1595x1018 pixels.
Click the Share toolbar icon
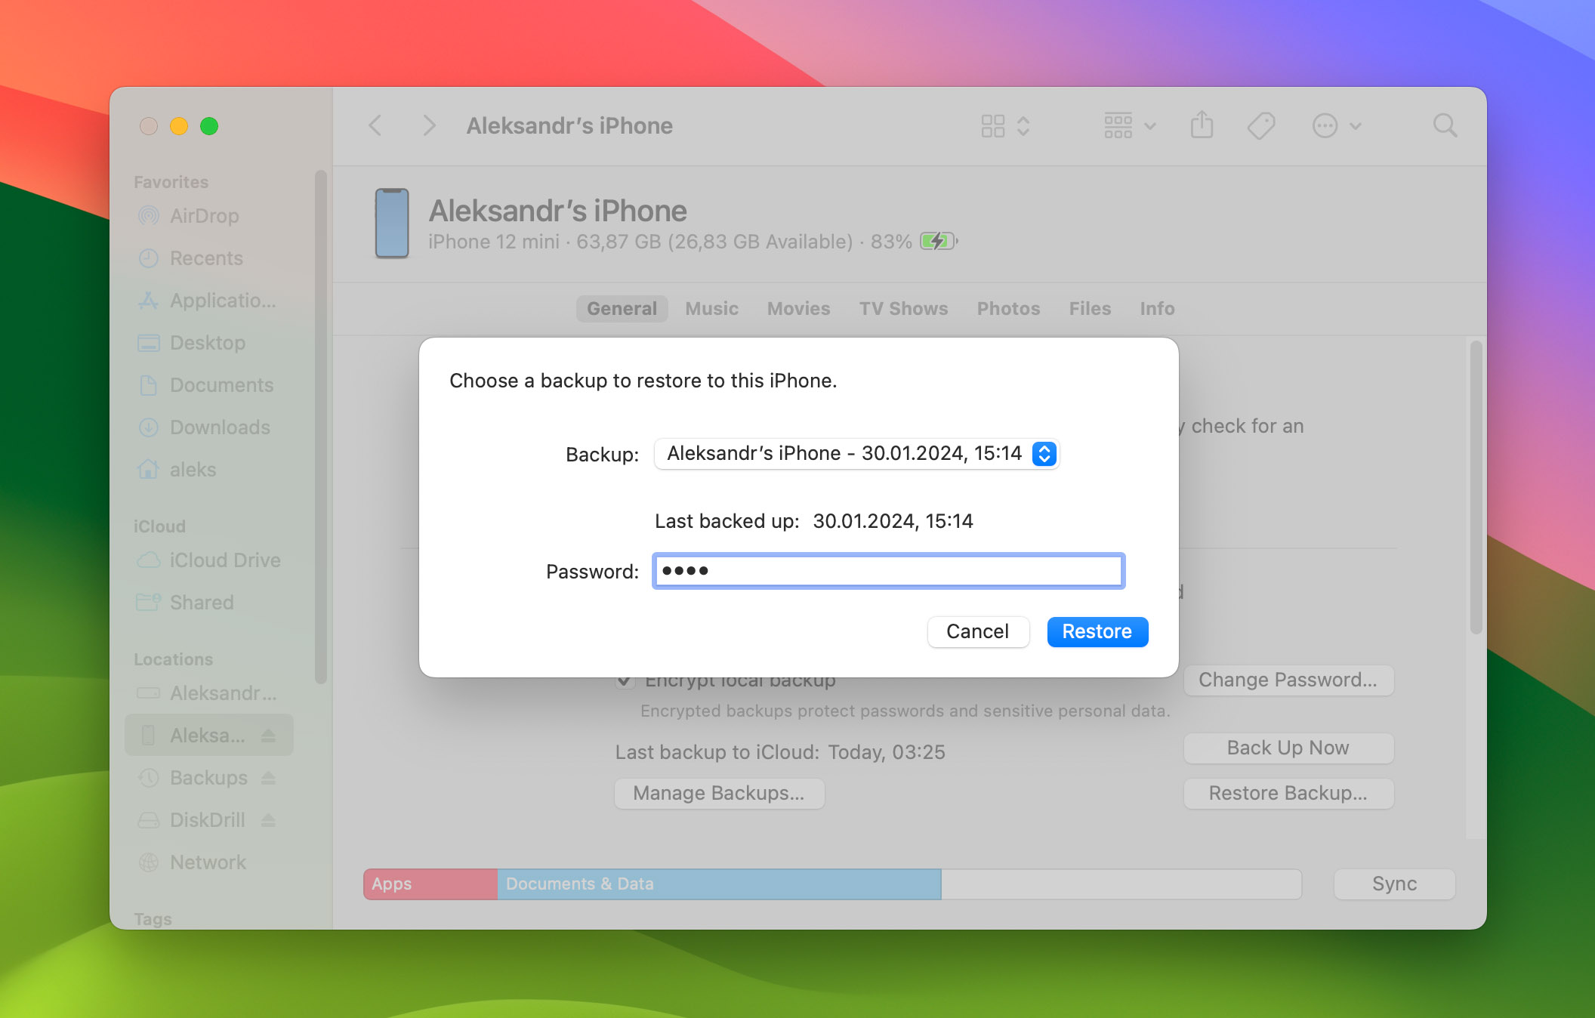(x=1202, y=125)
